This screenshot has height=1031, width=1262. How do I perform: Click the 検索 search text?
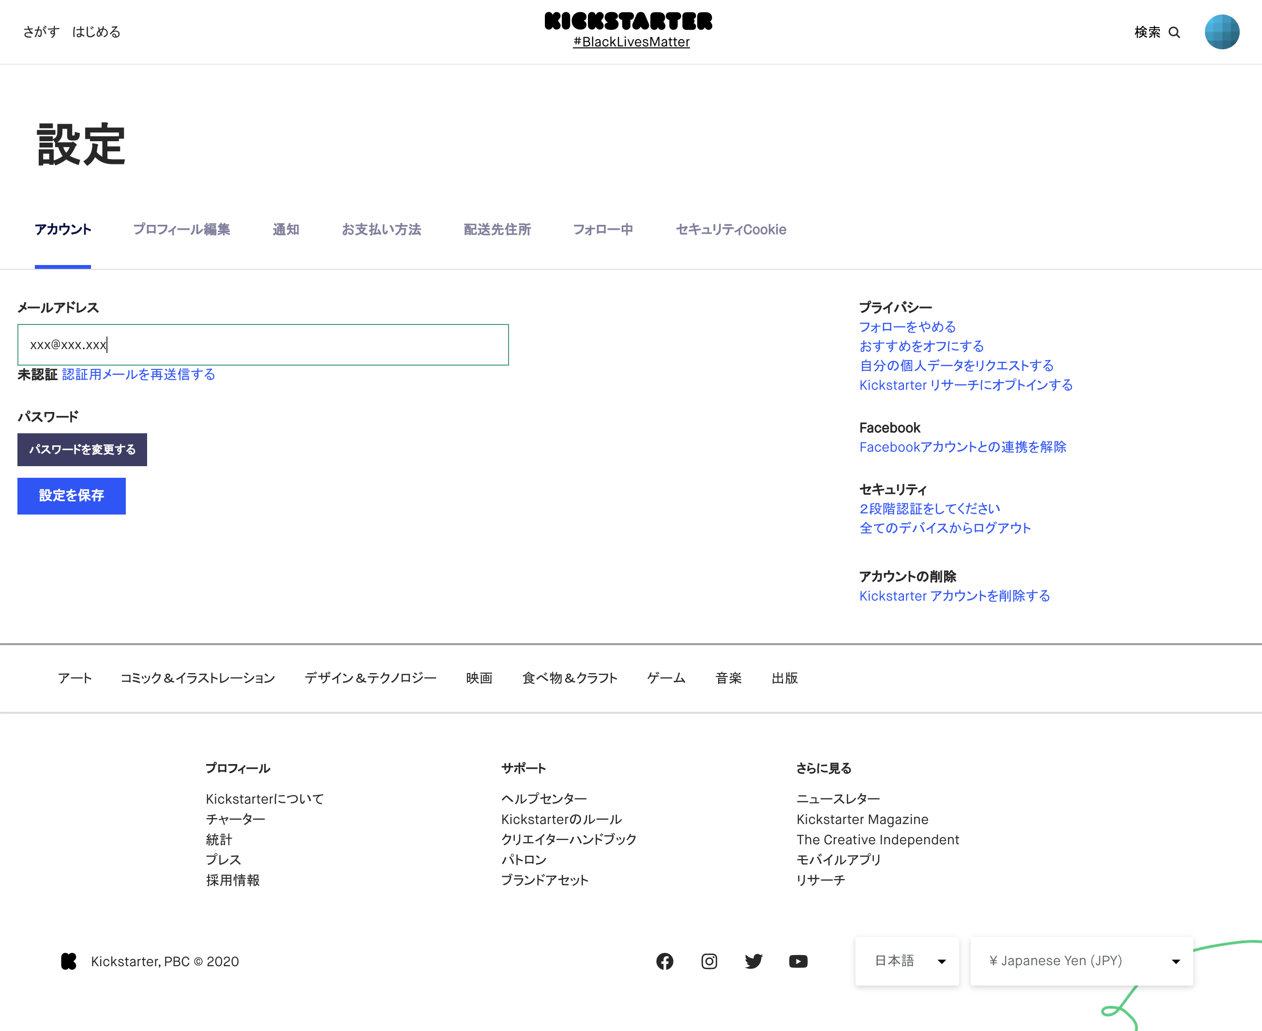1147,32
